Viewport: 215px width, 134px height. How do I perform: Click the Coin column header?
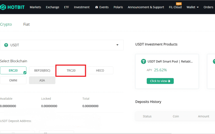tap(176, 116)
